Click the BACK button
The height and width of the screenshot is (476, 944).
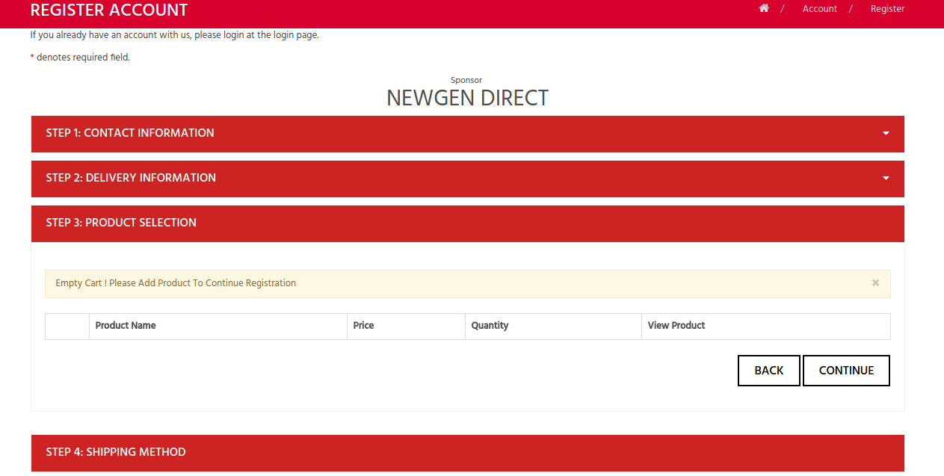point(769,371)
